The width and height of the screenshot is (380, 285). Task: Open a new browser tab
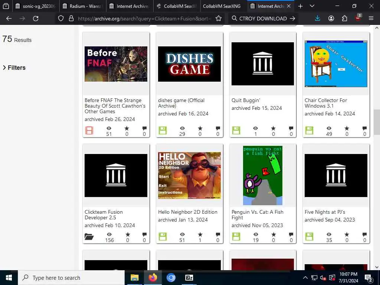tap(300, 6)
